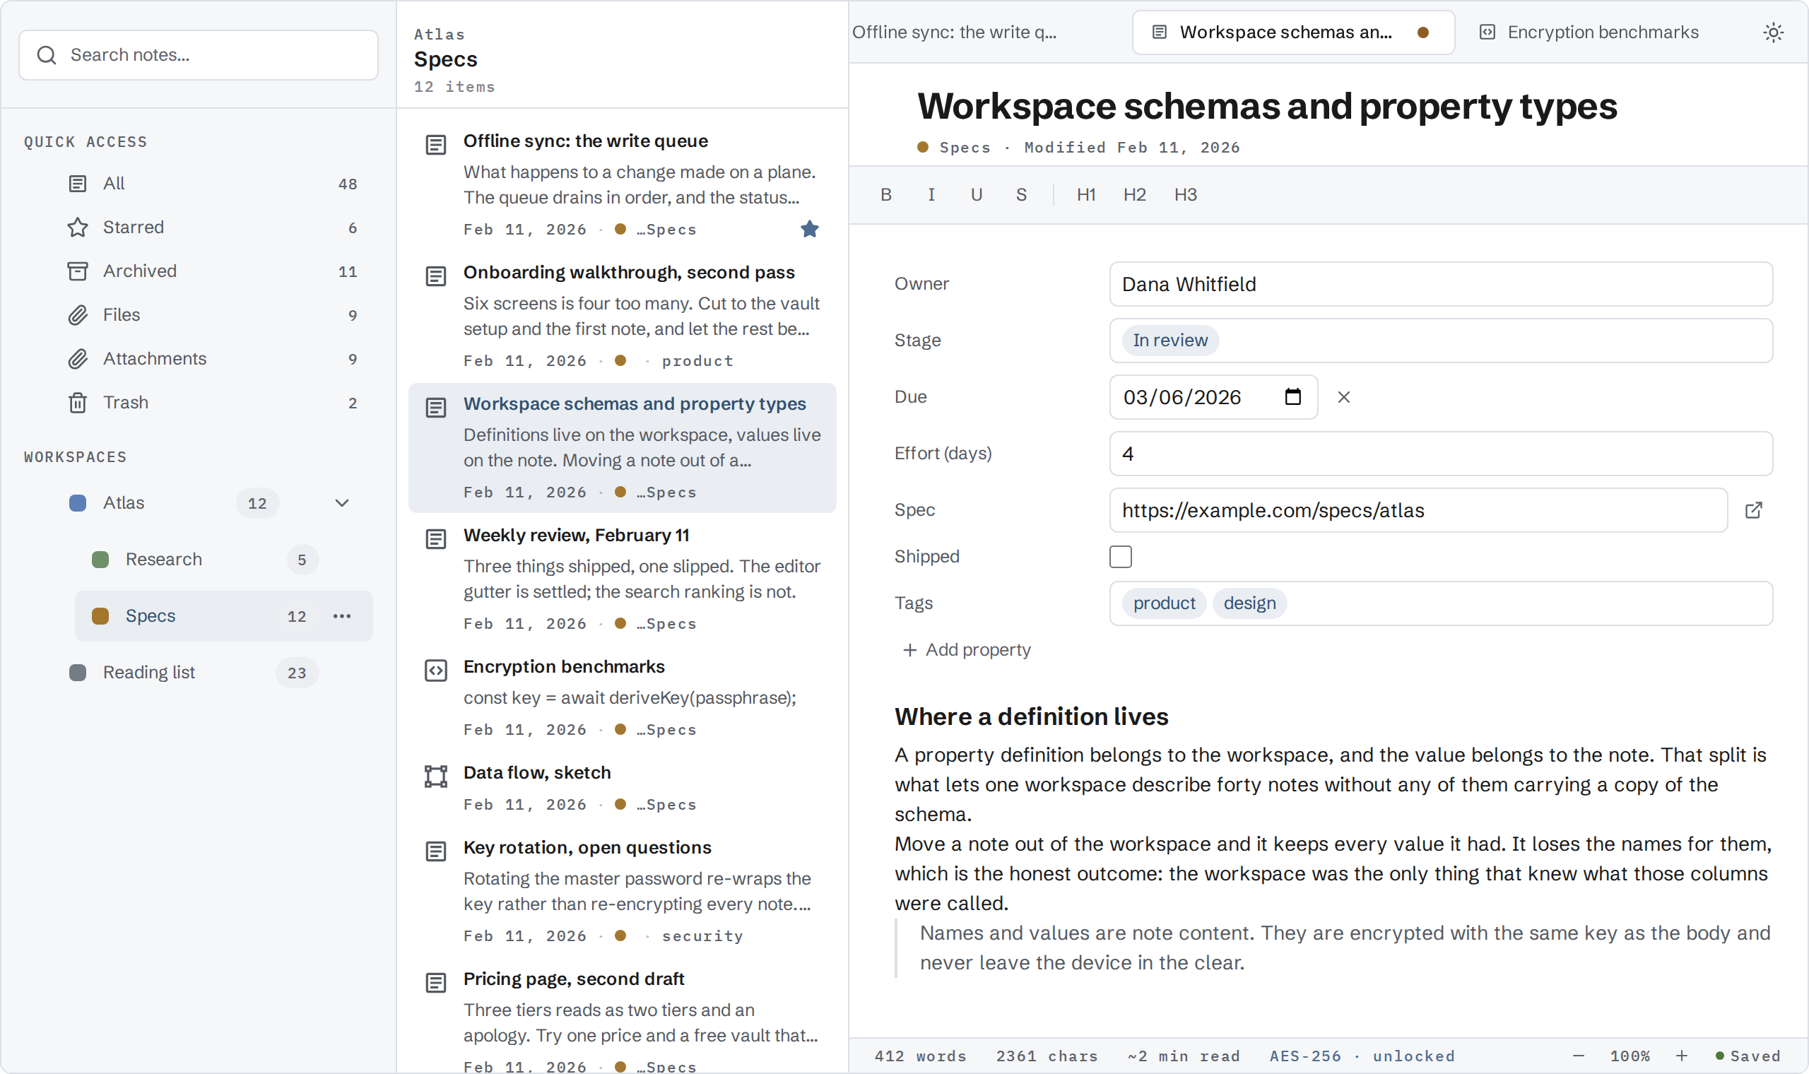Set heading level H1

click(1086, 195)
